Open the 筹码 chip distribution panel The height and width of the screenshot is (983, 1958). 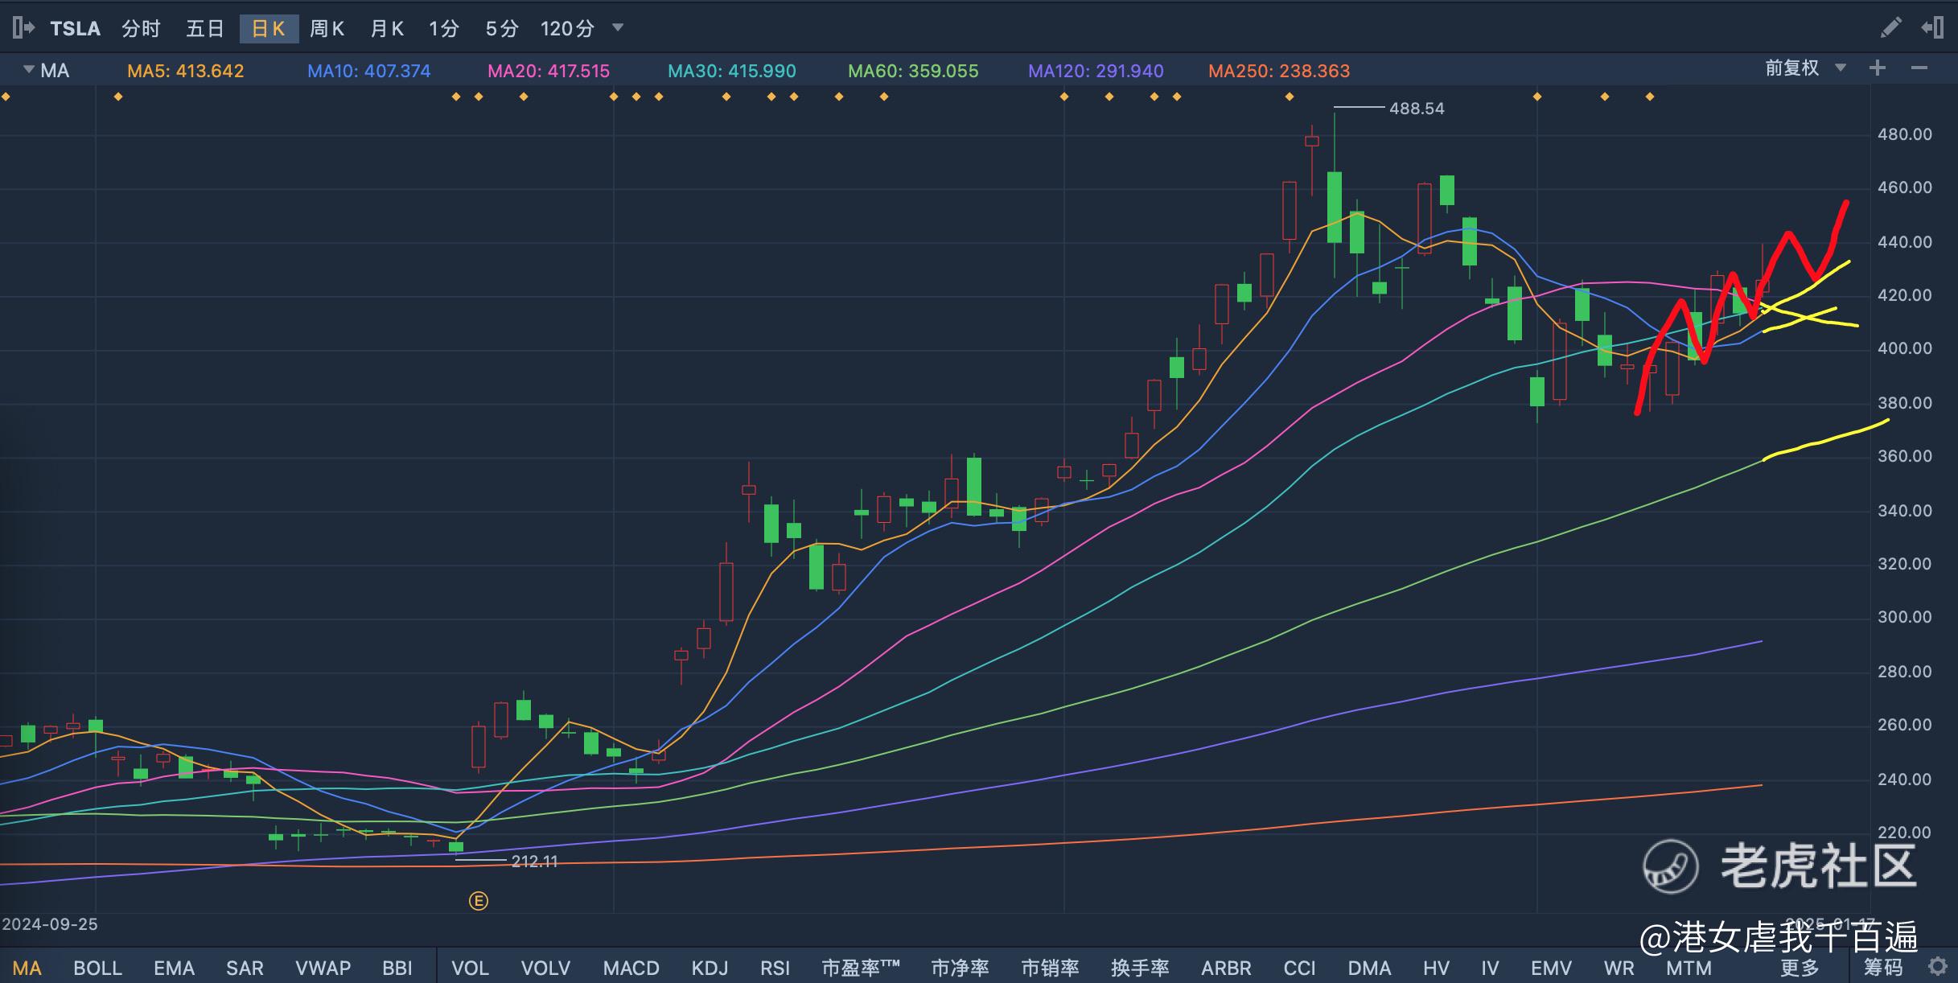pos(1883,968)
